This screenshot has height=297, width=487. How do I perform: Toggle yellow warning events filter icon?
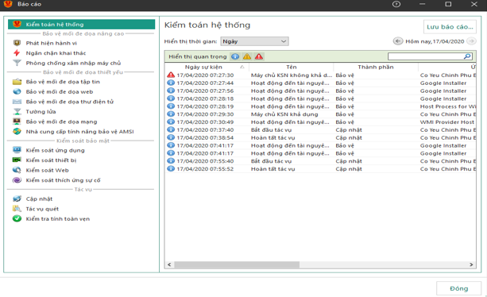click(247, 56)
